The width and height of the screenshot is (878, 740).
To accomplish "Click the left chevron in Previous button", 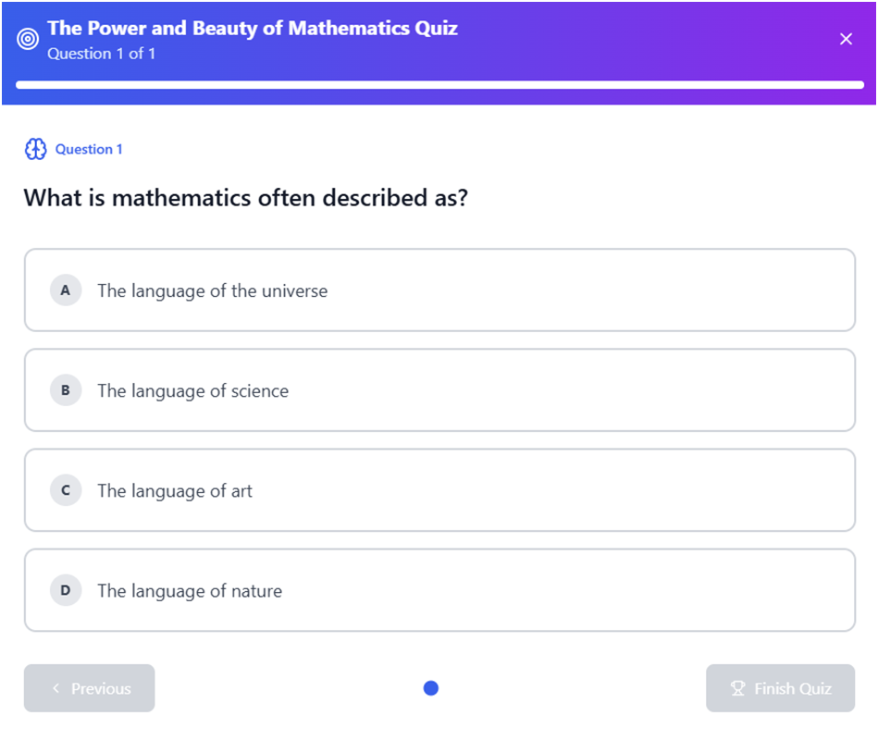I will click(x=56, y=688).
